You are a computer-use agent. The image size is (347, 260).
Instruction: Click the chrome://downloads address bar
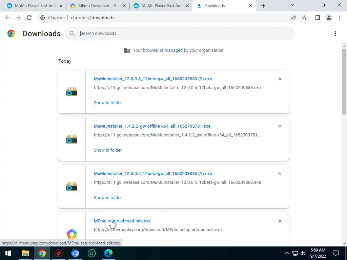click(x=93, y=18)
